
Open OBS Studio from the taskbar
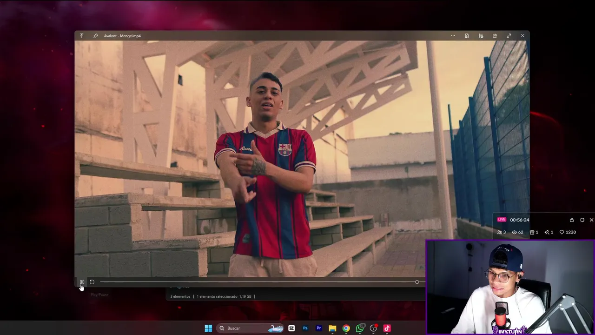click(373, 328)
